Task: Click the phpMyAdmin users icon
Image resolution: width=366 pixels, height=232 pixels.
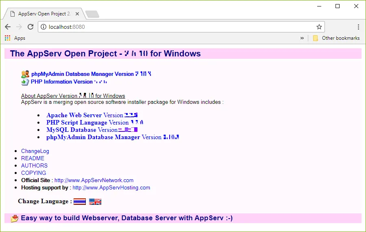Action: 25,74
